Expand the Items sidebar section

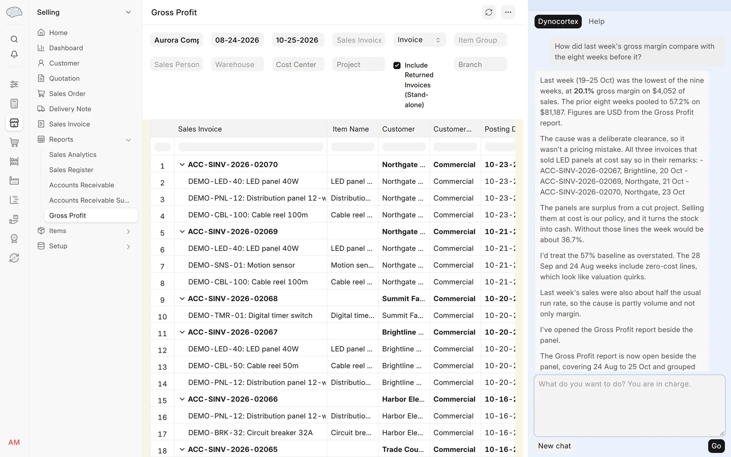pos(128,231)
